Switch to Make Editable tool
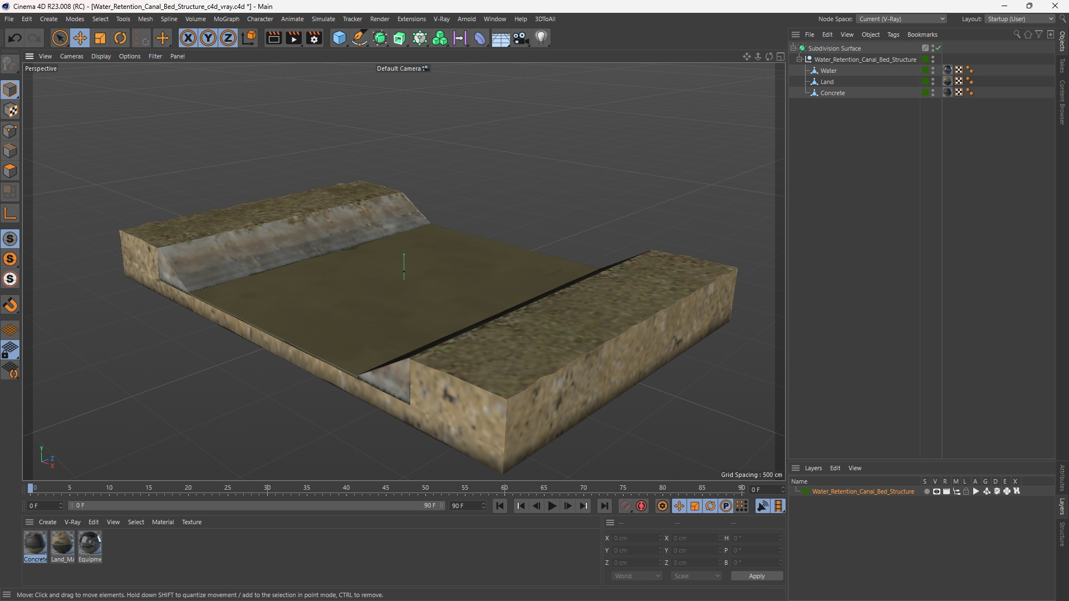This screenshot has width=1069, height=601. pos(10,65)
